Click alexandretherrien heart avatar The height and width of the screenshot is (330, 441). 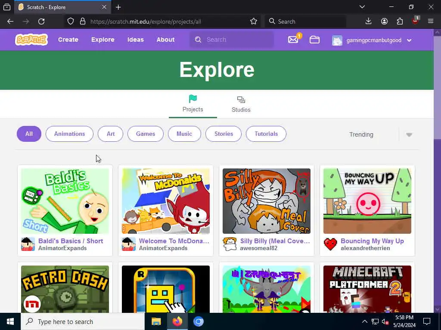click(330, 244)
